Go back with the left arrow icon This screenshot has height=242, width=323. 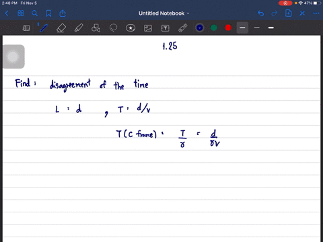pyautogui.click(x=7, y=13)
